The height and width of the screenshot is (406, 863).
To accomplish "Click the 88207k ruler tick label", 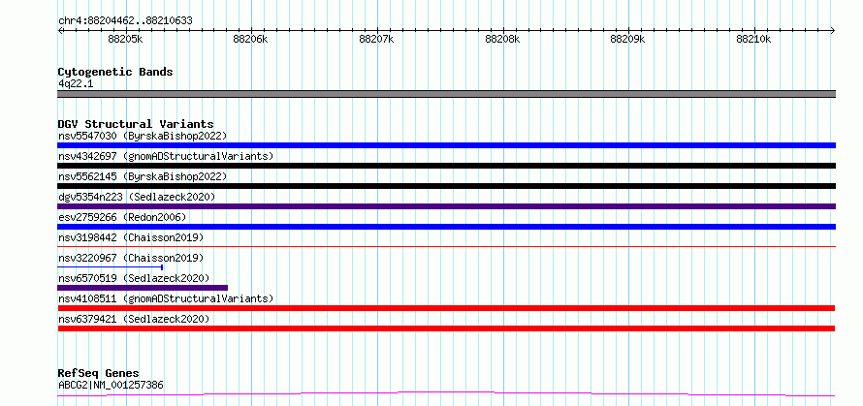I will 376,39.
